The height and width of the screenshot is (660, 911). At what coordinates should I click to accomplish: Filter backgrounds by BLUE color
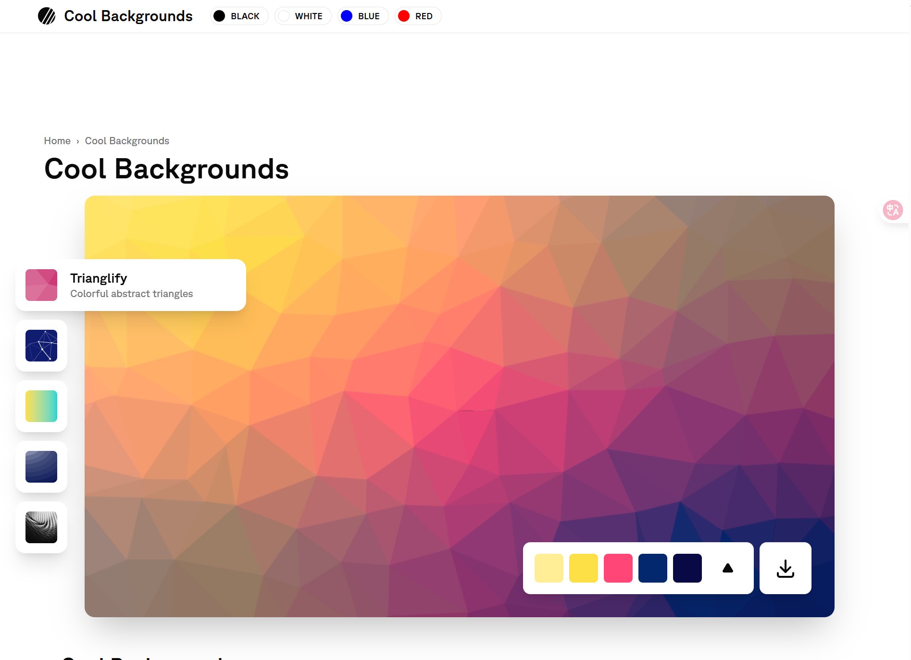(362, 16)
